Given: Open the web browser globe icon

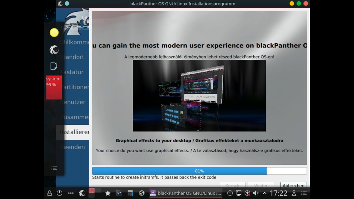Looking at the screenshot, I should (142, 193).
